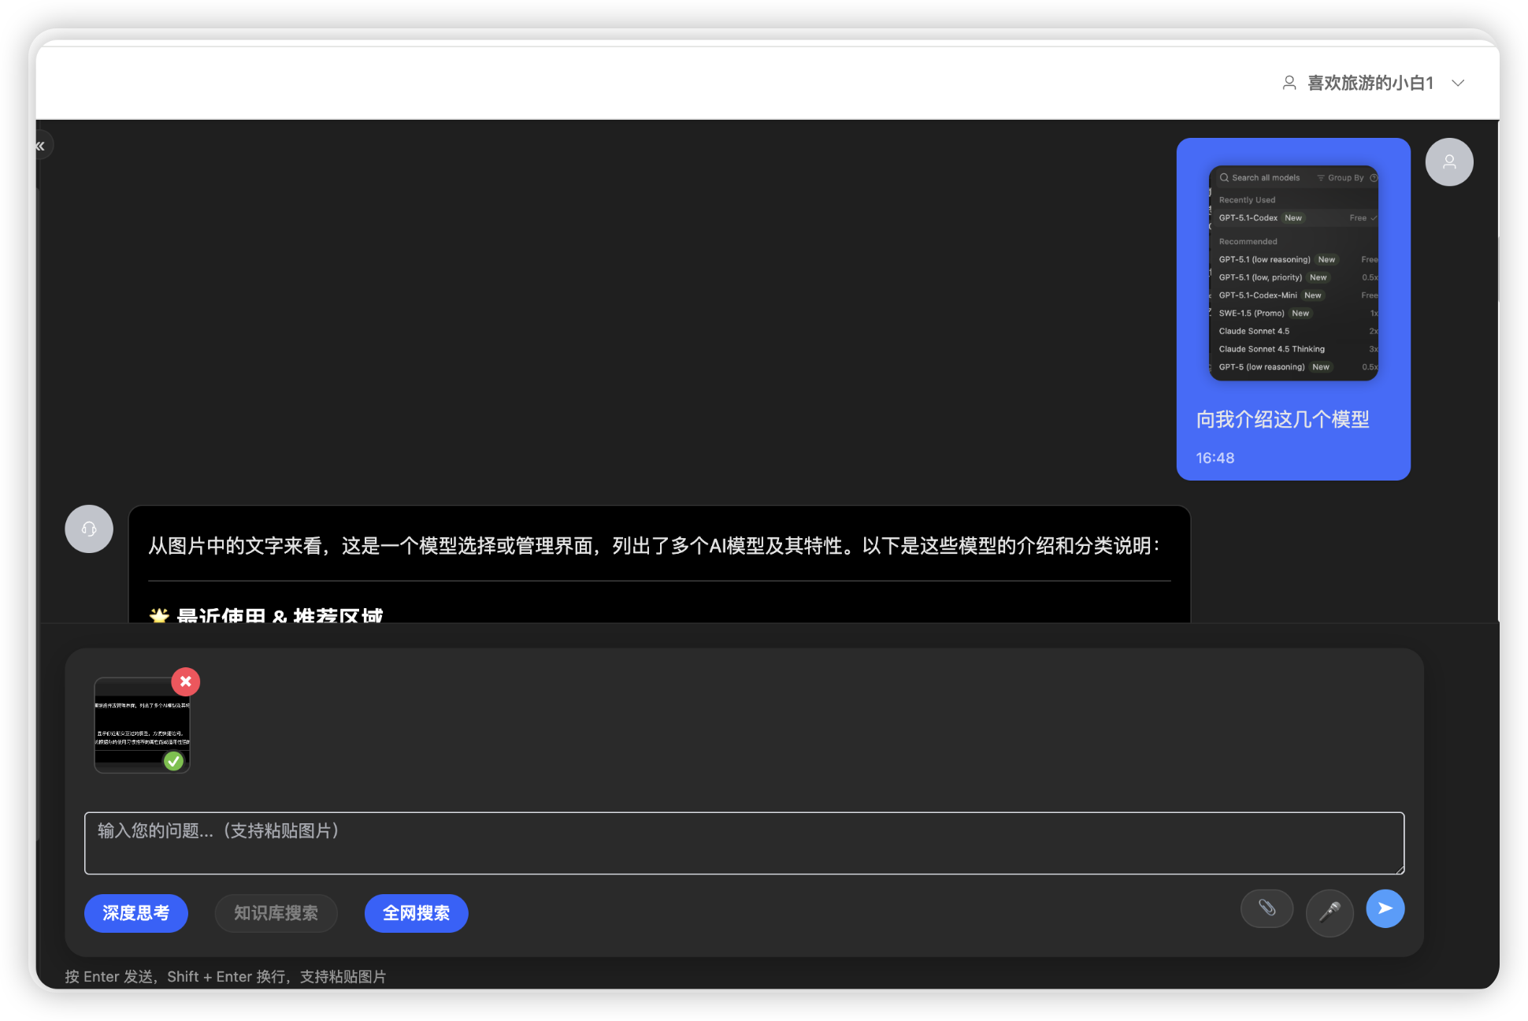Click the 16:48 message timestamp
Viewport: 1528px width, 1021px height.
[x=1215, y=458]
